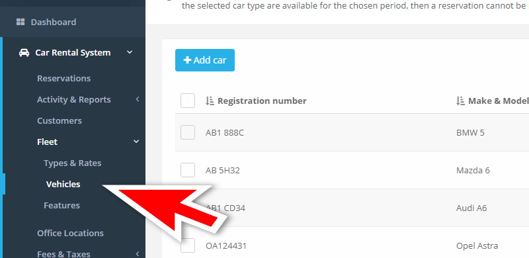Collapse the Fleet submenu chevron
Screen dimensions: 529x258
(x=136, y=142)
